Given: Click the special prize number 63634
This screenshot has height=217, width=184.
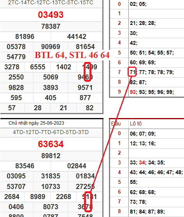Looking at the screenshot, I should [x=51, y=144].
